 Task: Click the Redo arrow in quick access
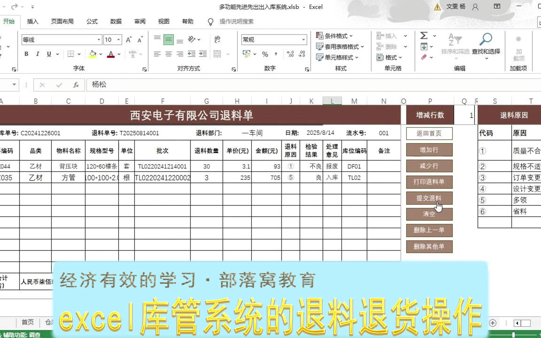[x=14, y=7]
